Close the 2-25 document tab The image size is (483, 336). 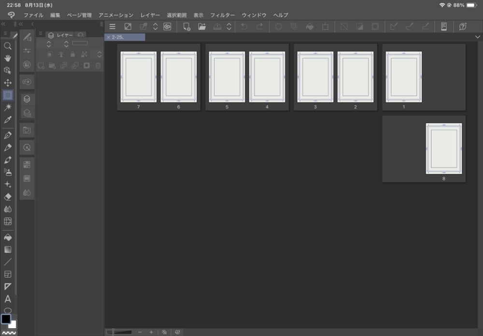(x=108, y=37)
